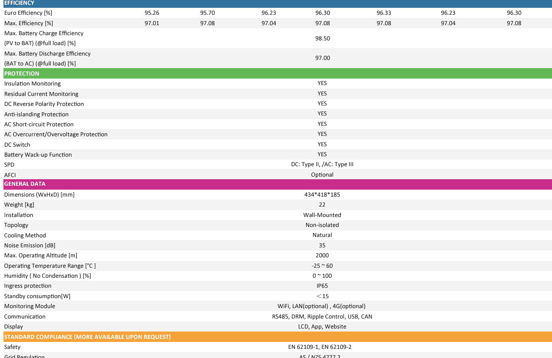Select the Insulation Monitoring row label
Image resolution: width=552 pixels, height=358 pixels.
click(33, 83)
